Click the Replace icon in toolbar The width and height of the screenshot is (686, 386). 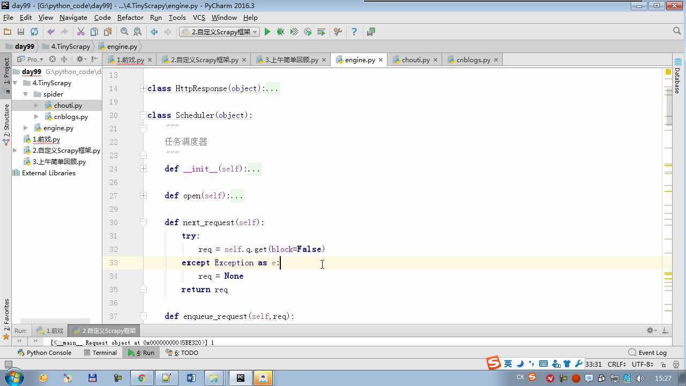point(138,32)
